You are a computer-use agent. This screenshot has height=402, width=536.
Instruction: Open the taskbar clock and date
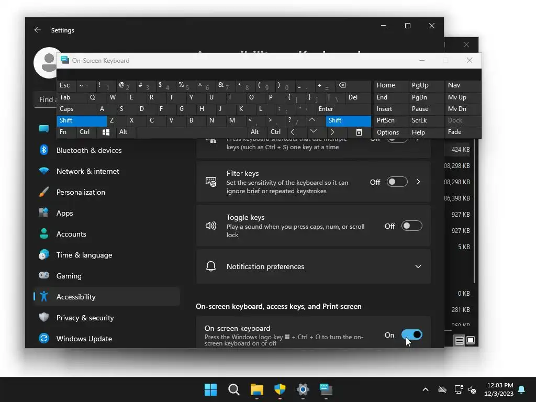pos(500,389)
